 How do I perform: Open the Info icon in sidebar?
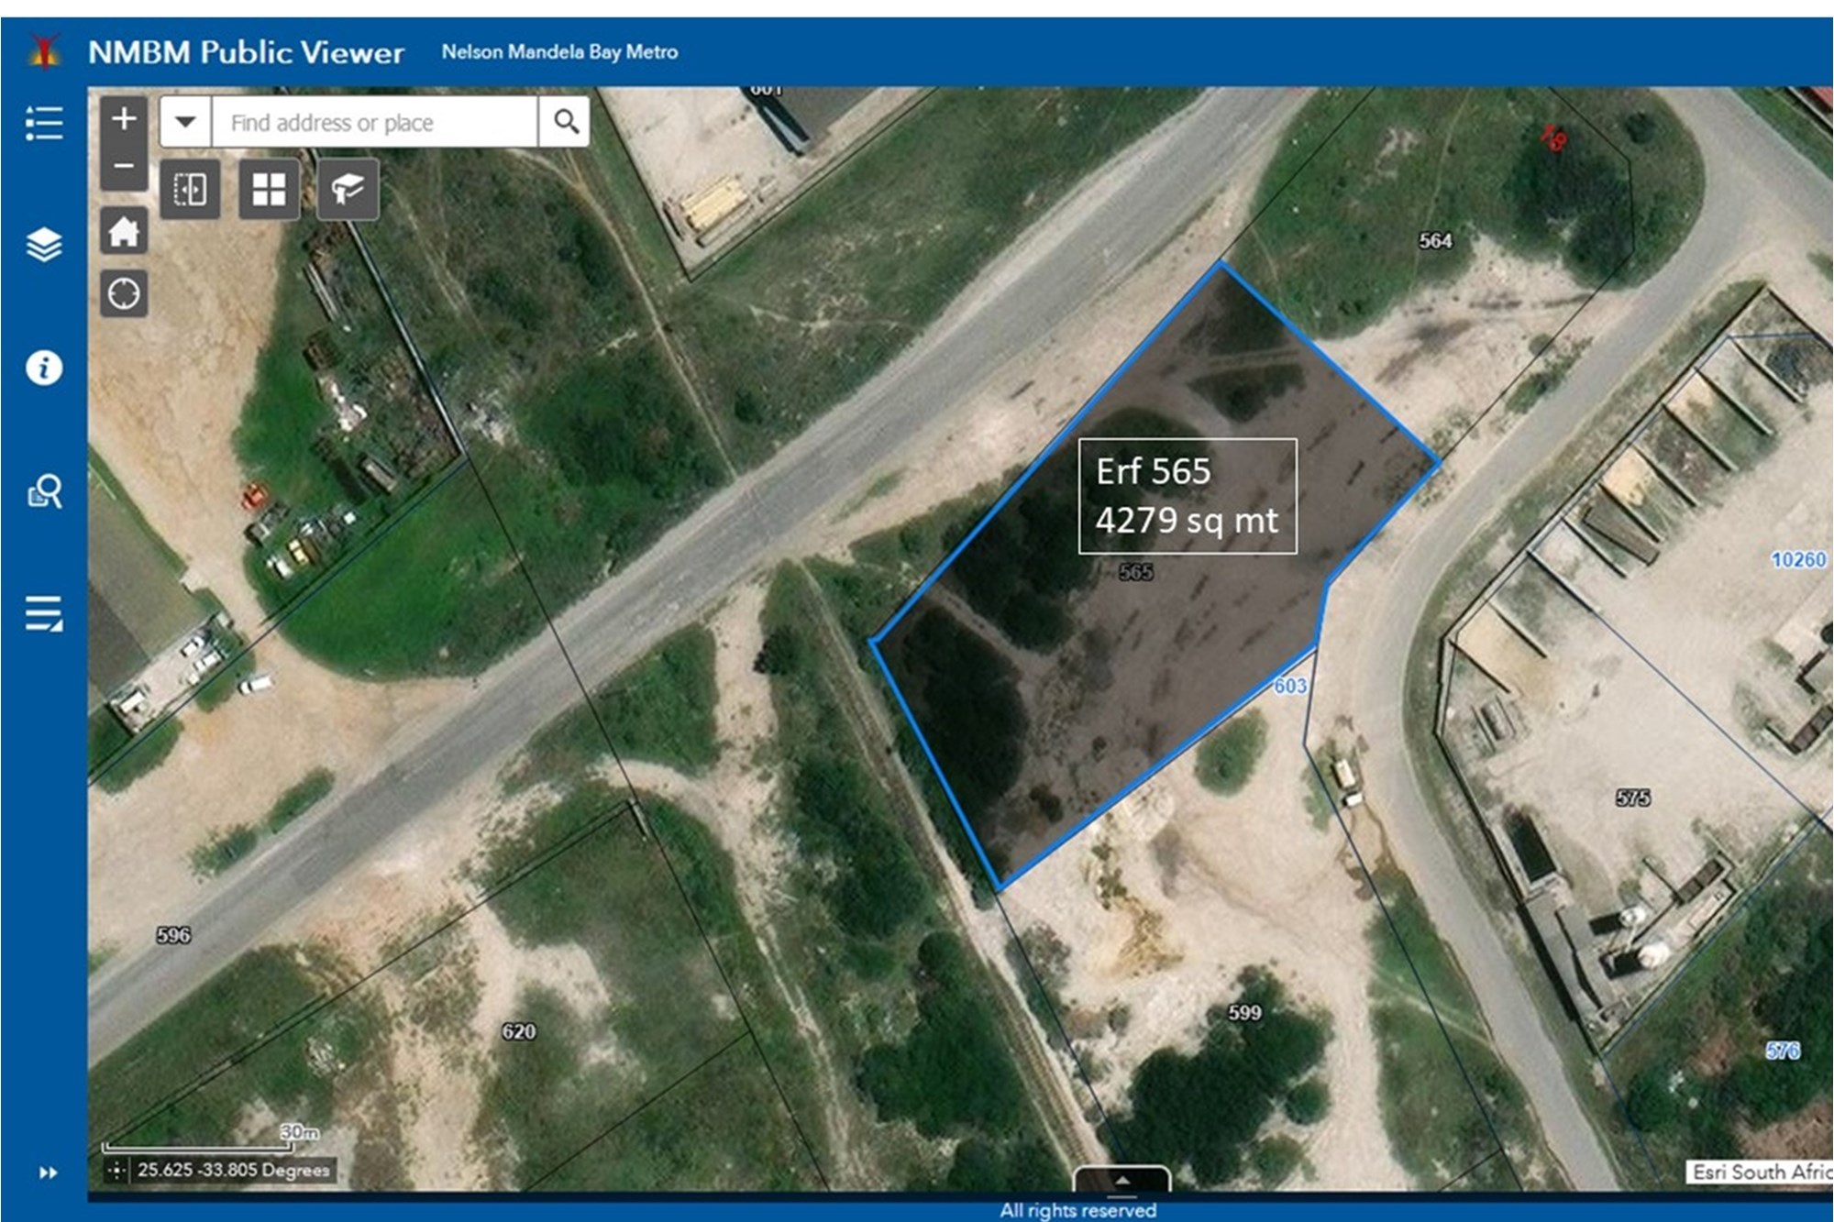[44, 368]
